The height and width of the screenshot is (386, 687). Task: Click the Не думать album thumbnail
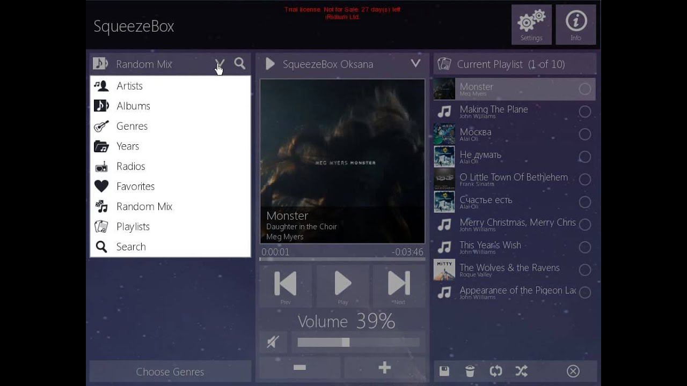pyautogui.click(x=444, y=157)
